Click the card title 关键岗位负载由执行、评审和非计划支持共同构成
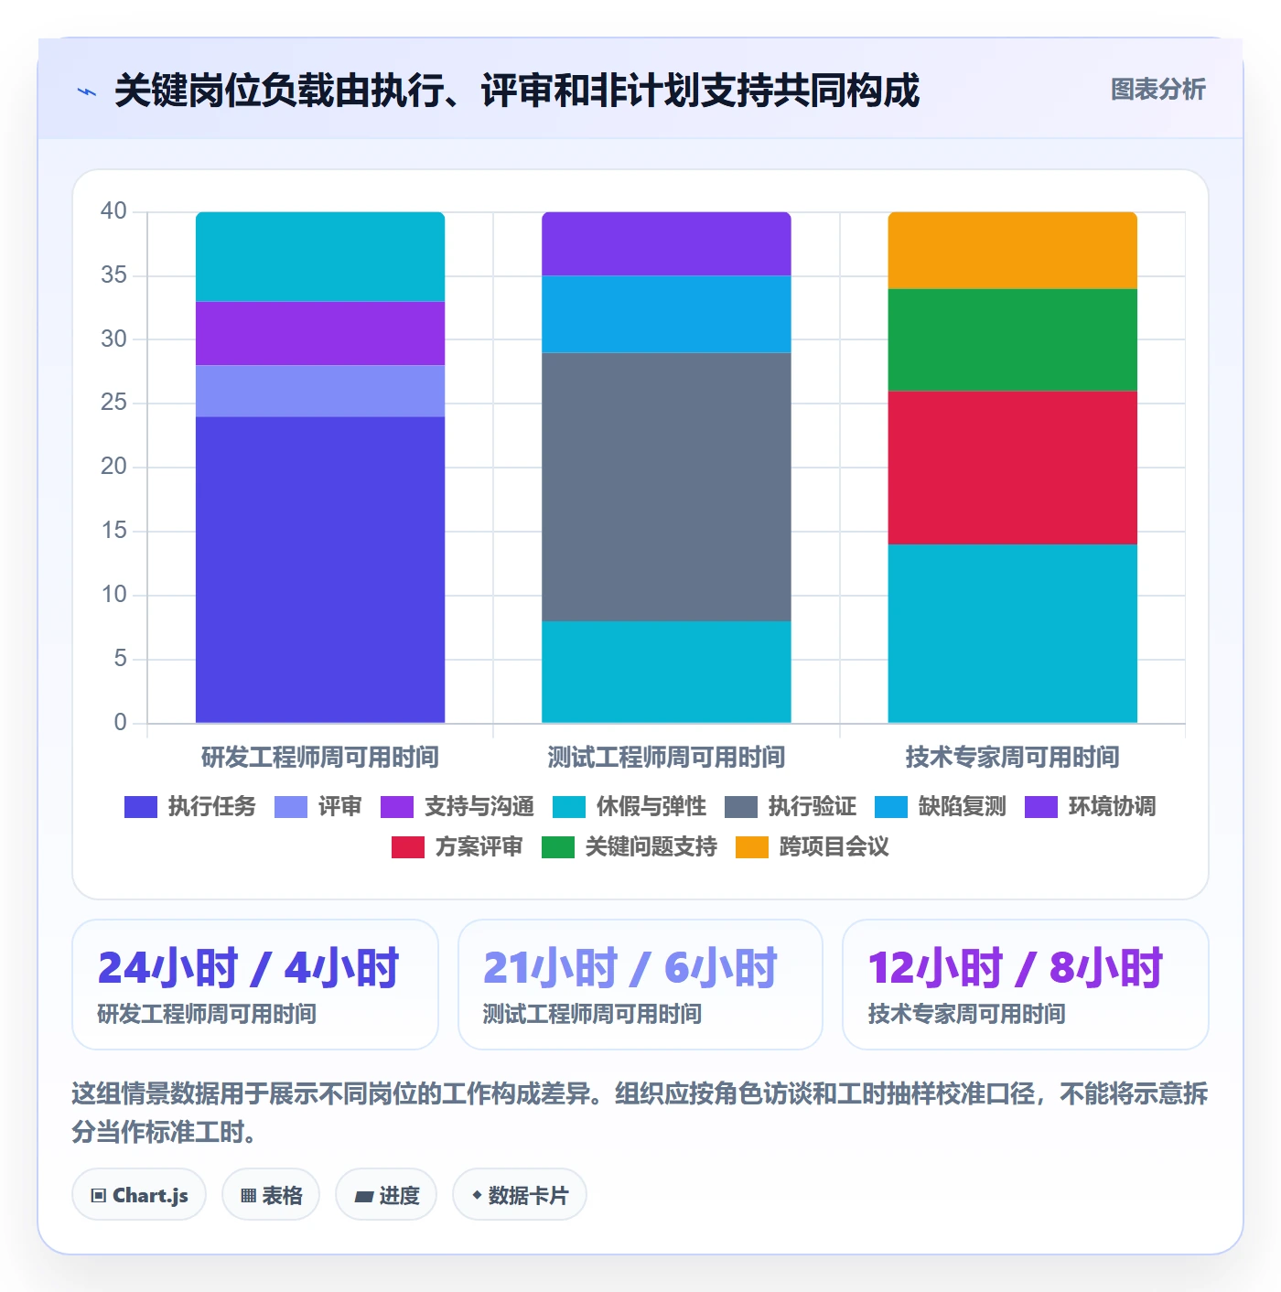 click(517, 91)
